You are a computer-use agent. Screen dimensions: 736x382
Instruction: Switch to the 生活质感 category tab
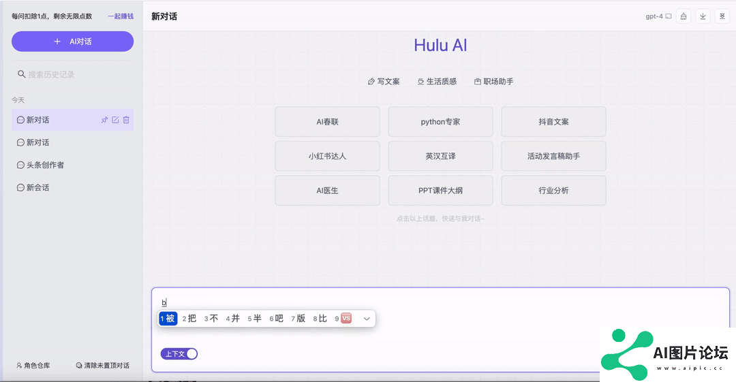point(437,82)
